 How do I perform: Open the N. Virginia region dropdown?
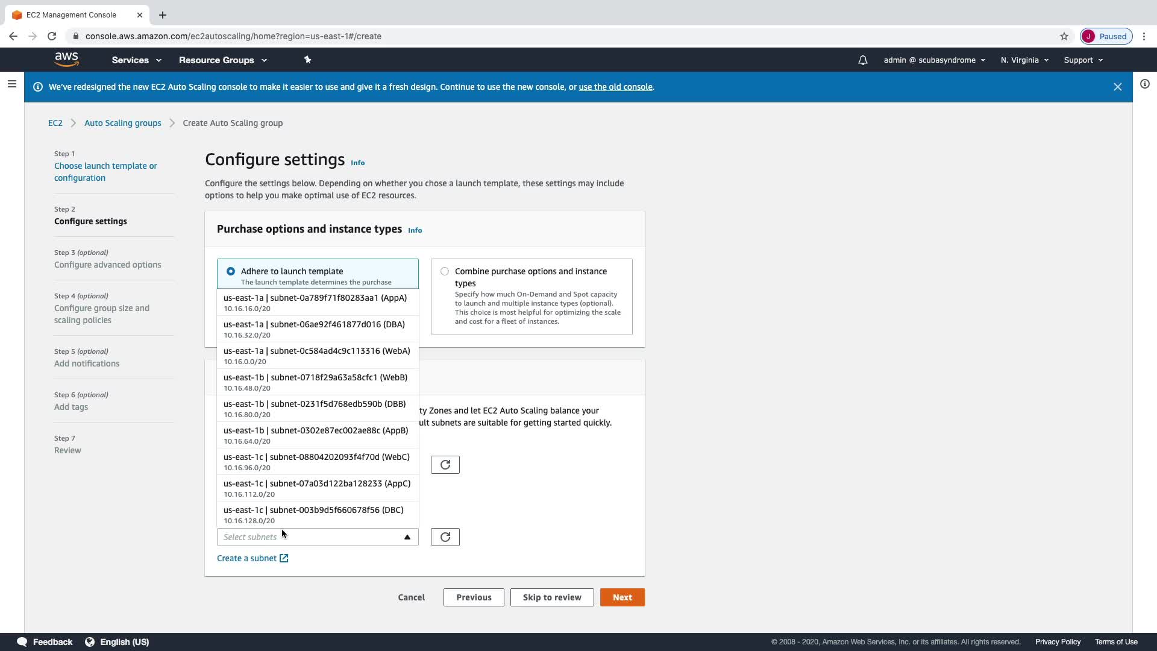coord(1024,60)
